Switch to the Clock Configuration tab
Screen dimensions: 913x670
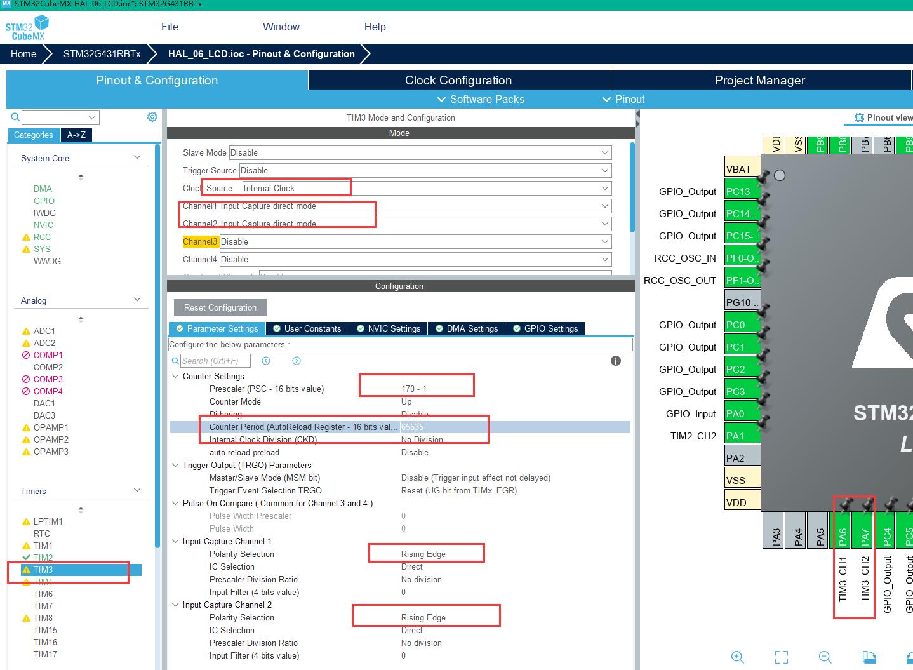458,80
